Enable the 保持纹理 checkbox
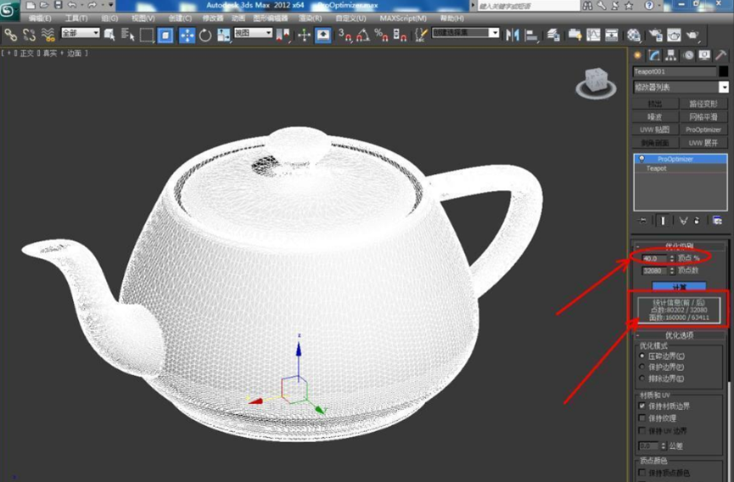Image resolution: width=734 pixels, height=482 pixels. point(642,418)
